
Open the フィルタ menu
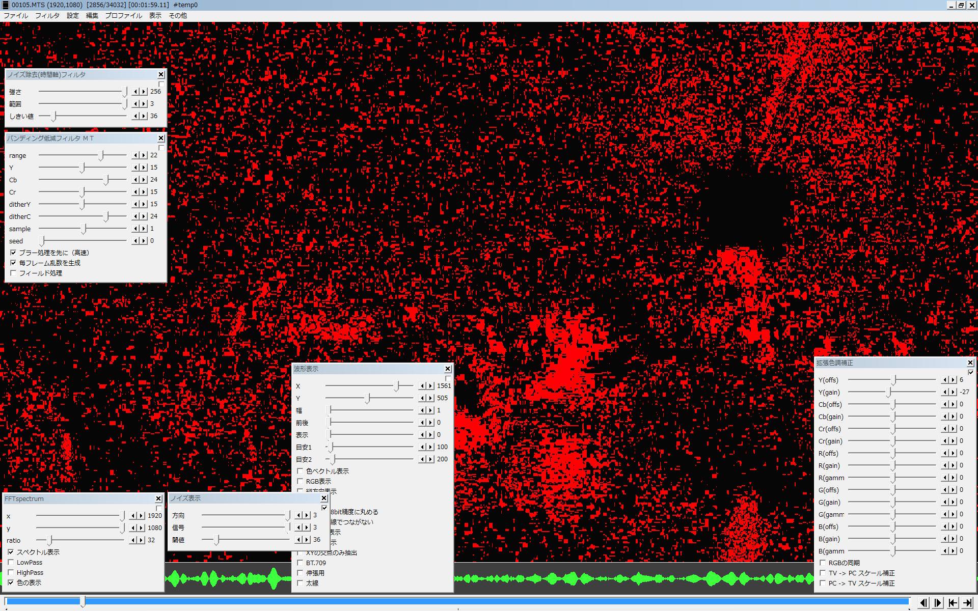(x=47, y=16)
